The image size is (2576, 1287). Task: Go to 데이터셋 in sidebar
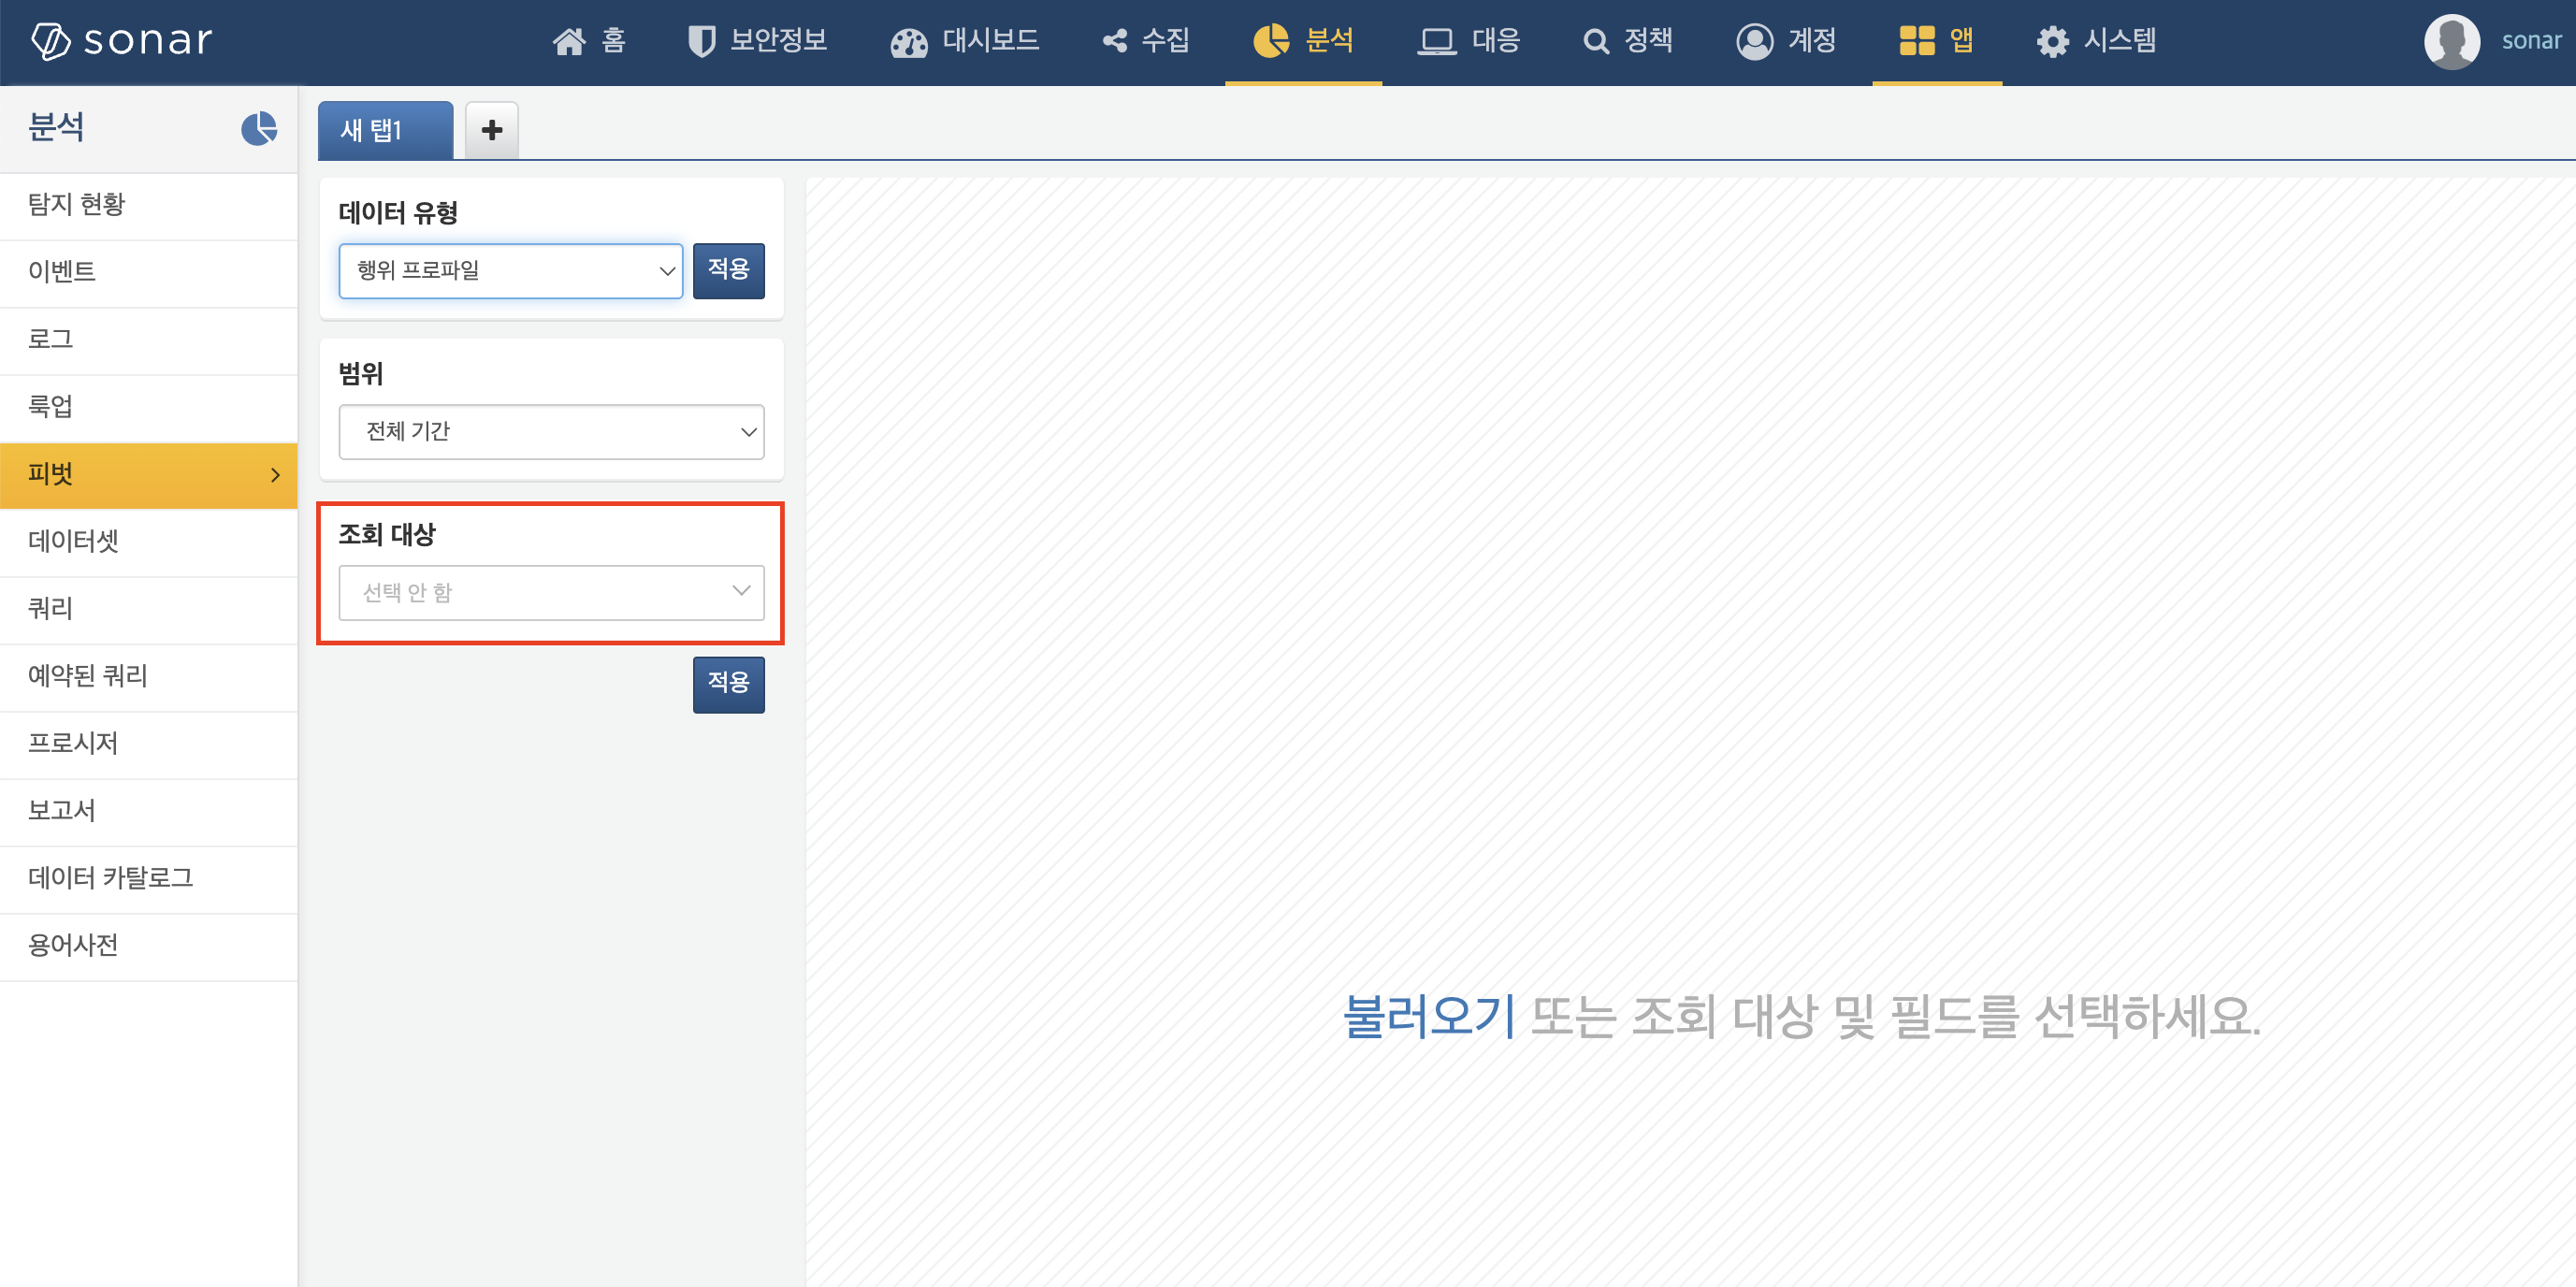(x=148, y=542)
